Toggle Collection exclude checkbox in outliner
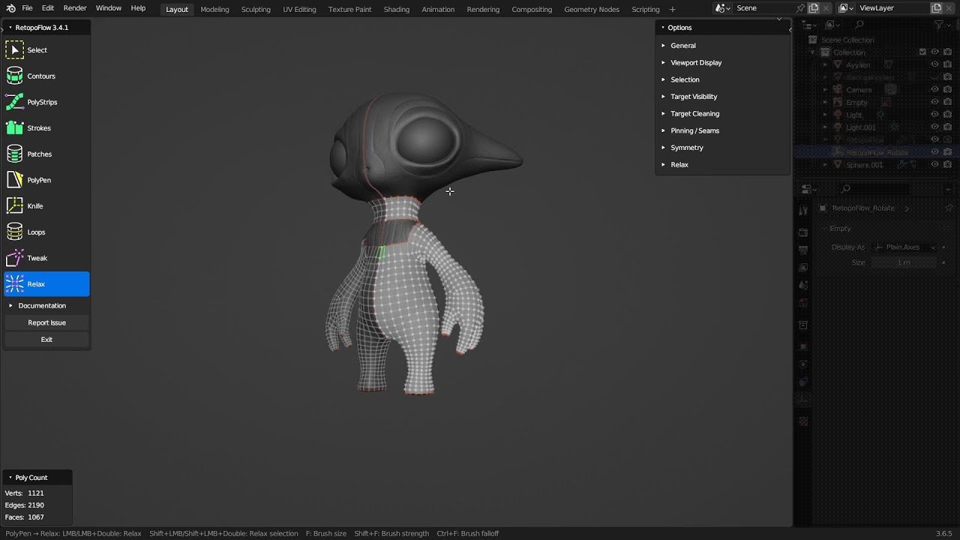Viewport: 960px width, 540px height. (922, 52)
